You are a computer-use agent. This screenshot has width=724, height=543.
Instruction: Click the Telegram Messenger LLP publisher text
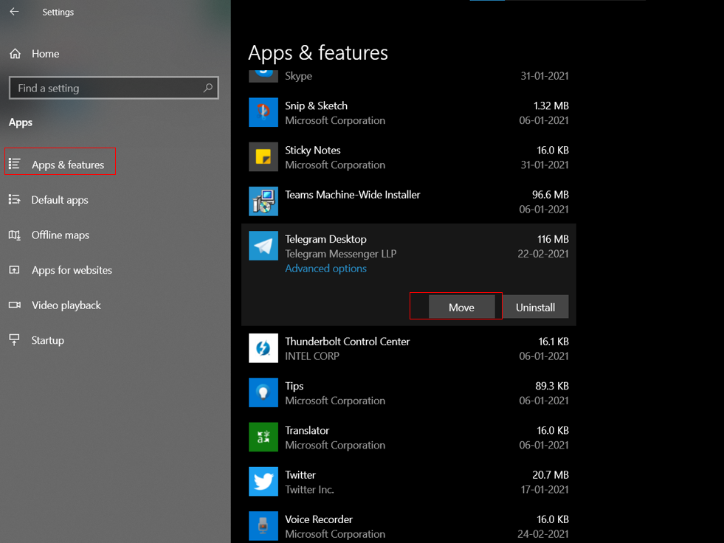pos(340,254)
